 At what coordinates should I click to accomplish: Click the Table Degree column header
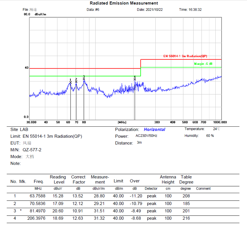[186, 179]
